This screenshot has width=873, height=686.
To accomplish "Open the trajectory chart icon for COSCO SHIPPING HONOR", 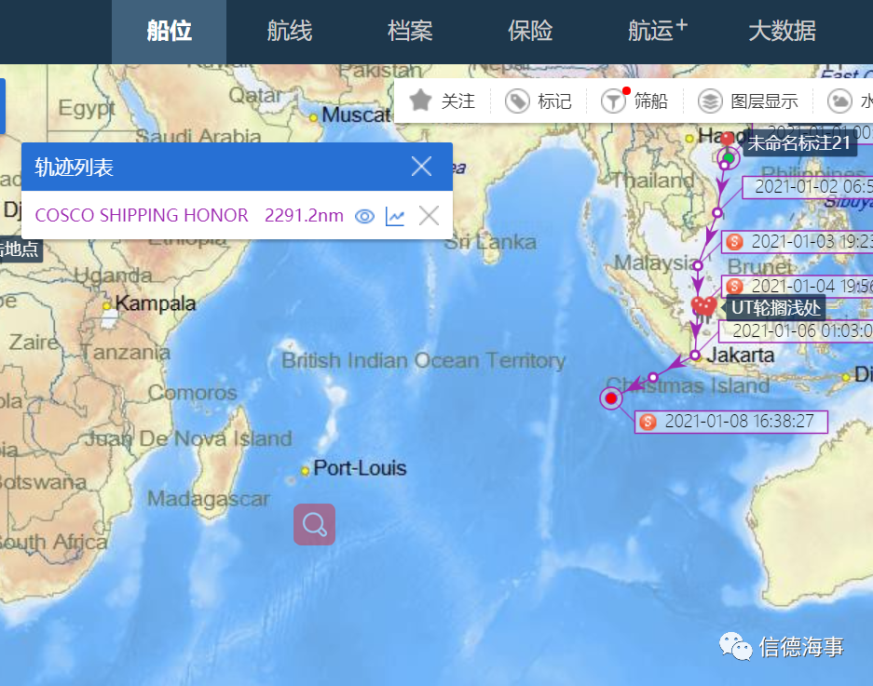I will pyautogui.click(x=395, y=215).
